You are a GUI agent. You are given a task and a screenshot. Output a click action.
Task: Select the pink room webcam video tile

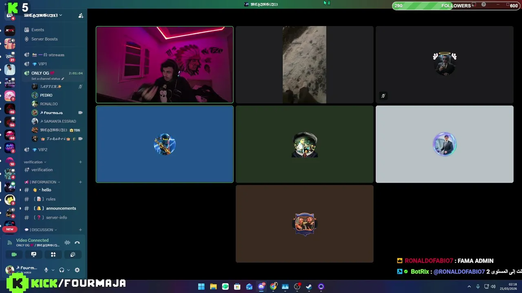(x=165, y=65)
